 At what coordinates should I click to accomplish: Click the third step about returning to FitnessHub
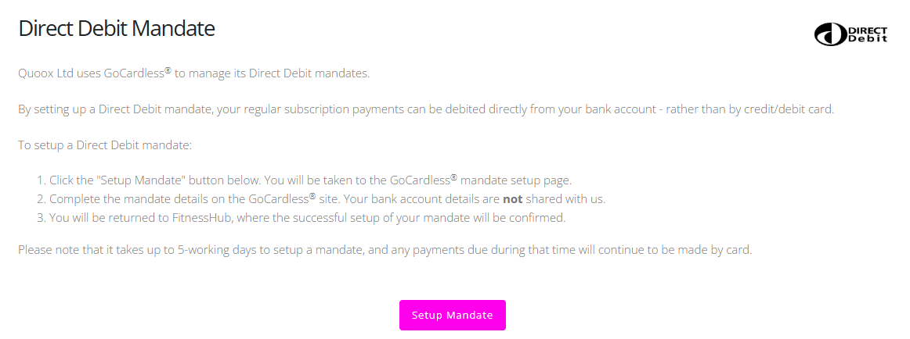pos(307,218)
